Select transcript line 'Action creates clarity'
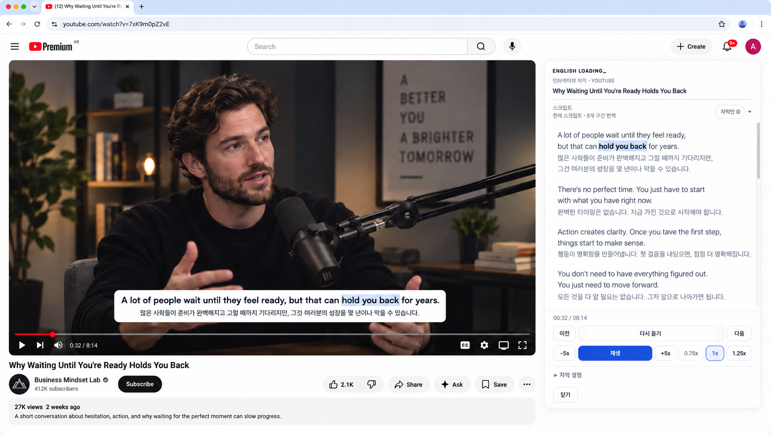This screenshot has width=771, height=434. [639, 238]
